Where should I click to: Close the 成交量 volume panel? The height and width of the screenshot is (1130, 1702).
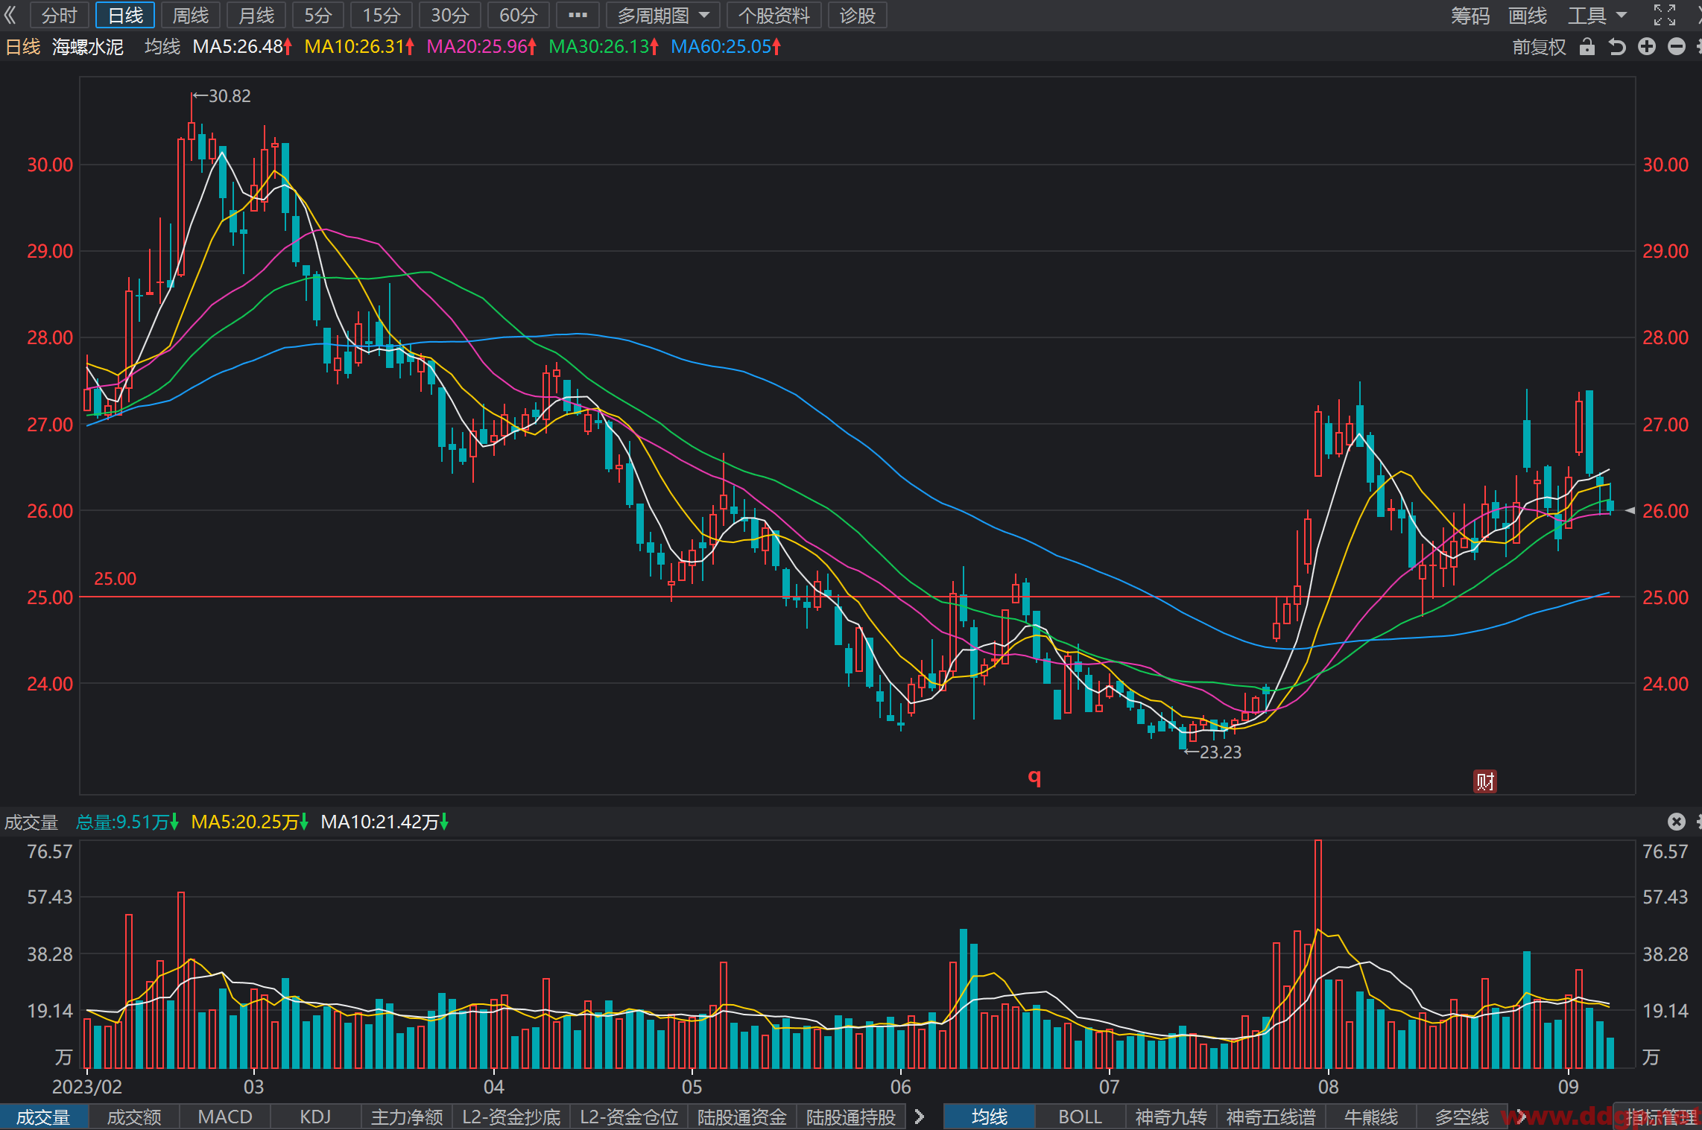(x=1677, y=822)
